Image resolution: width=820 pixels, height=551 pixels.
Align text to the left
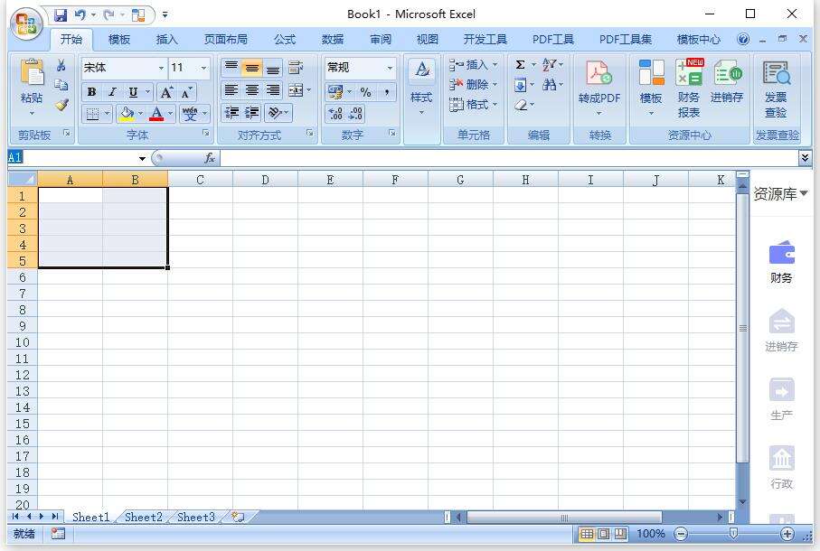point(231,90)
